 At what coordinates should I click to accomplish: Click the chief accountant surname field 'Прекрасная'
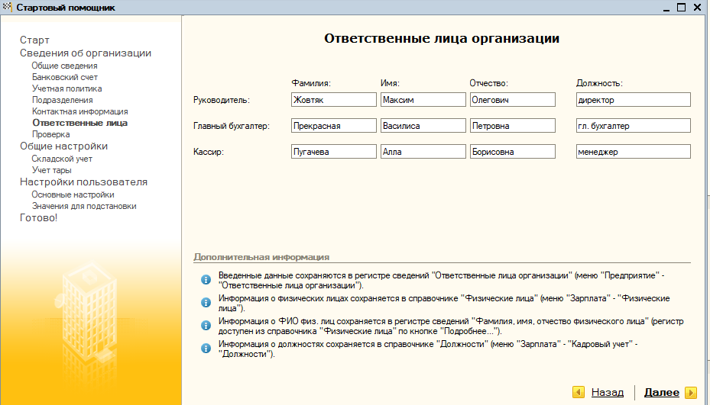[x=334, y=126]
